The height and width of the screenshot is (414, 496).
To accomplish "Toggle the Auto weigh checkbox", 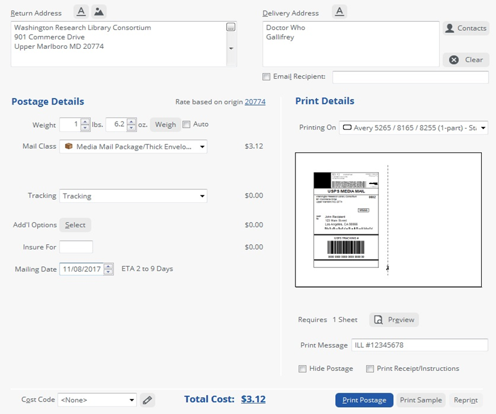I will [x=186, y=124].
